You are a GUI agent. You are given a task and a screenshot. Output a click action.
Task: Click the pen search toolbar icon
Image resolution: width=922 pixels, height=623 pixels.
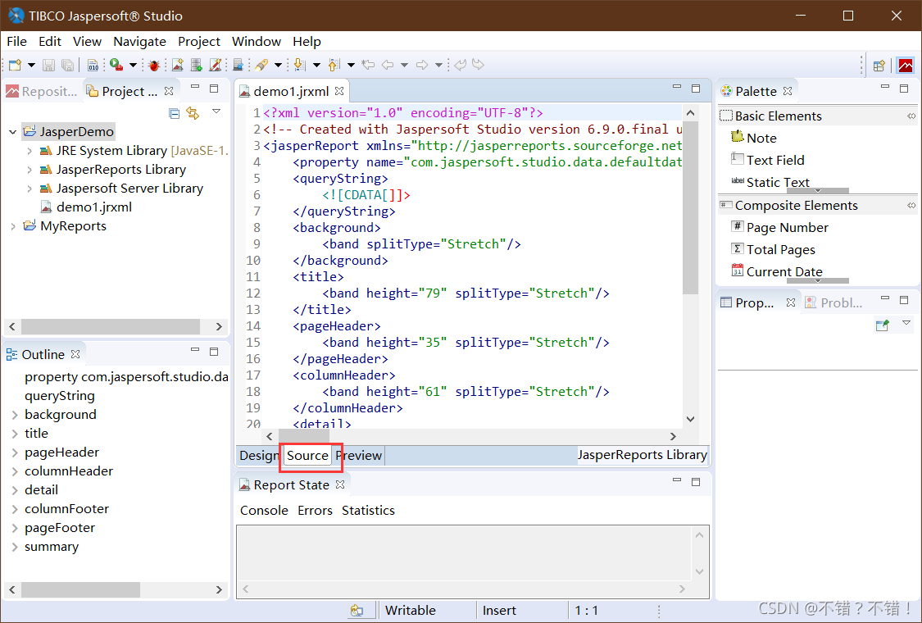(261, 65)
